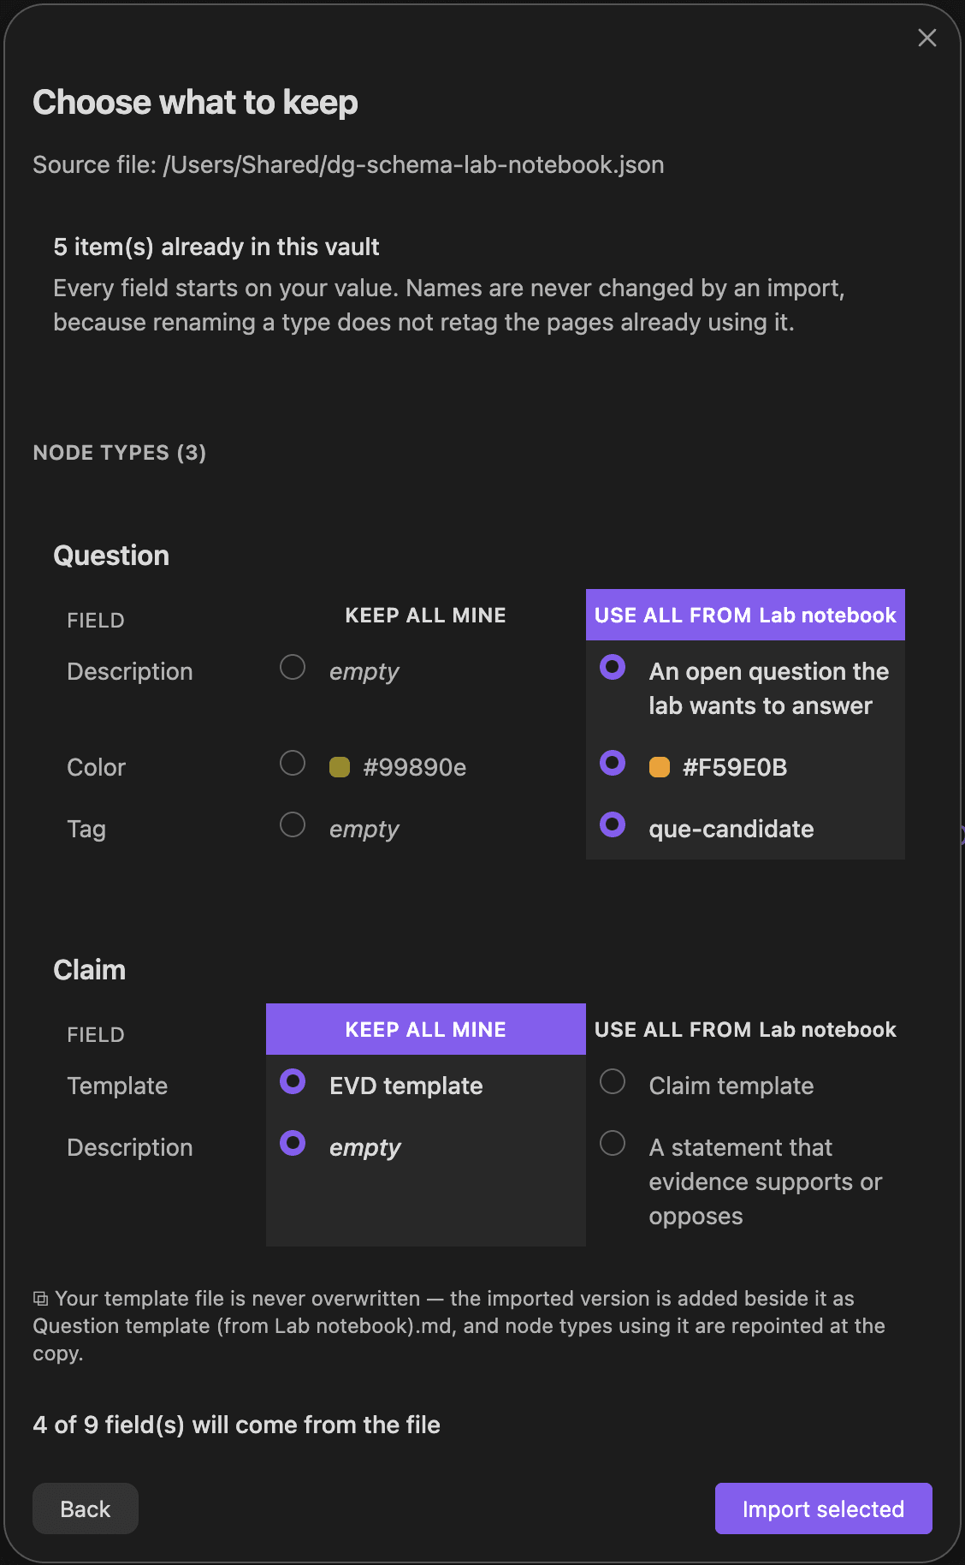The width and height of the screenshot is (965, 1565).
Task: Select empty Description radio under Claim
Action: pos(293,1143)
